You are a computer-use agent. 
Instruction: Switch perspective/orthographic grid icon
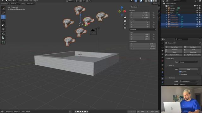point(125,28)
